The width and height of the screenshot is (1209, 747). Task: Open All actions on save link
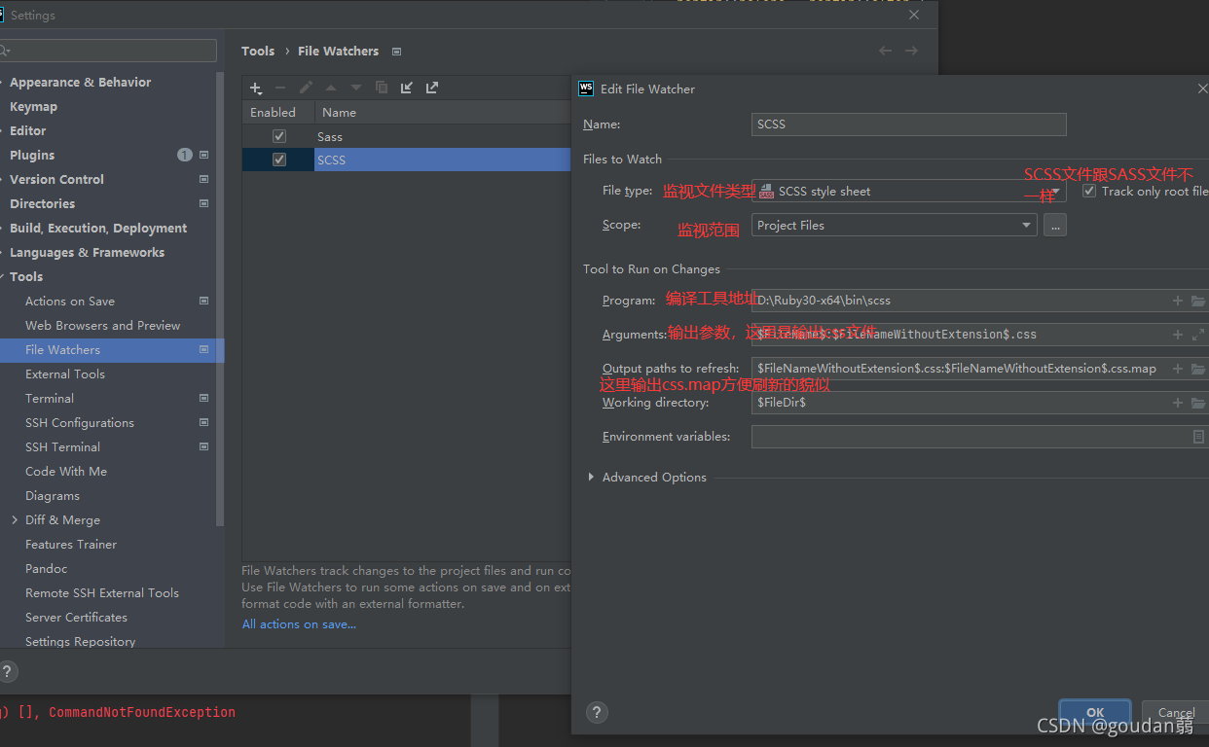[x=299, y=623]
